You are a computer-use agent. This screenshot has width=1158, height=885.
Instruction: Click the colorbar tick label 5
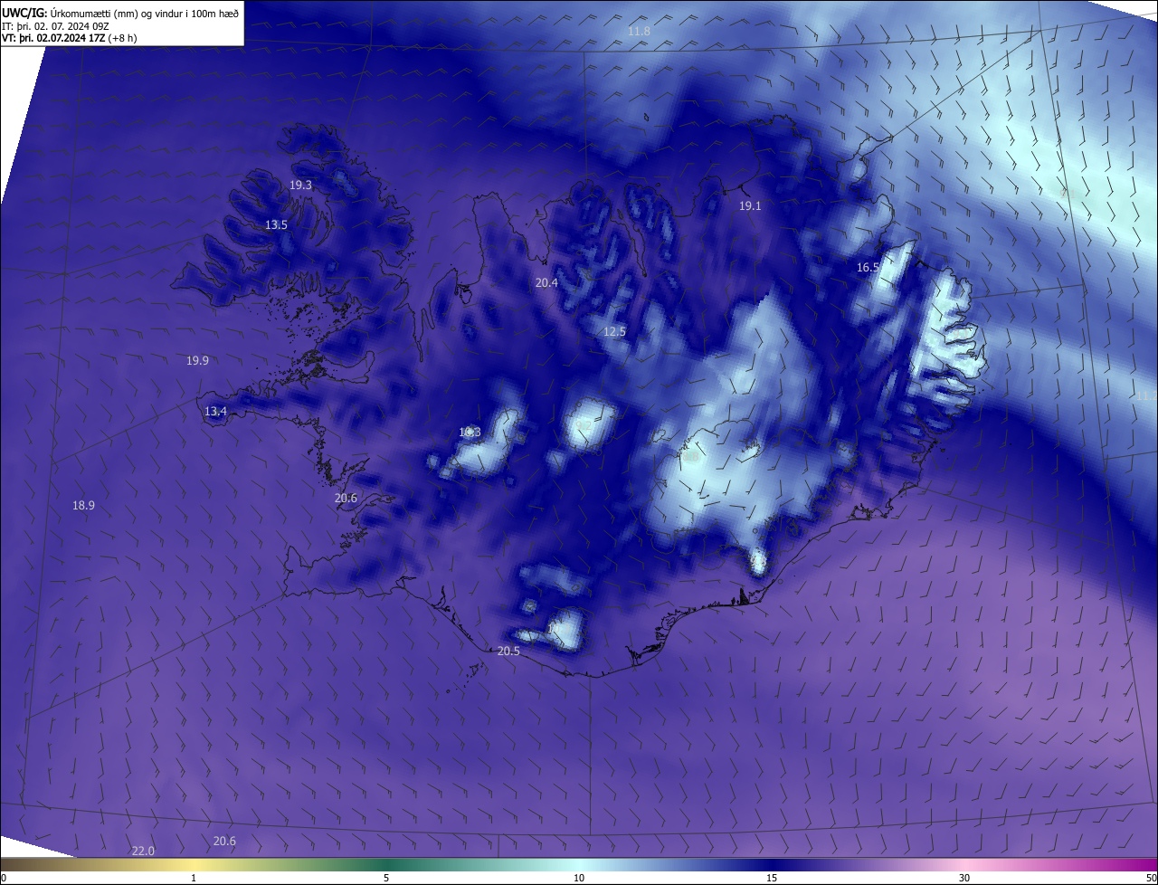coord(386,878)
